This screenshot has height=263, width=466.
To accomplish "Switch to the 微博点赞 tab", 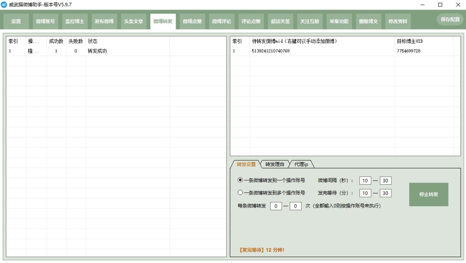I will [192, 21].
